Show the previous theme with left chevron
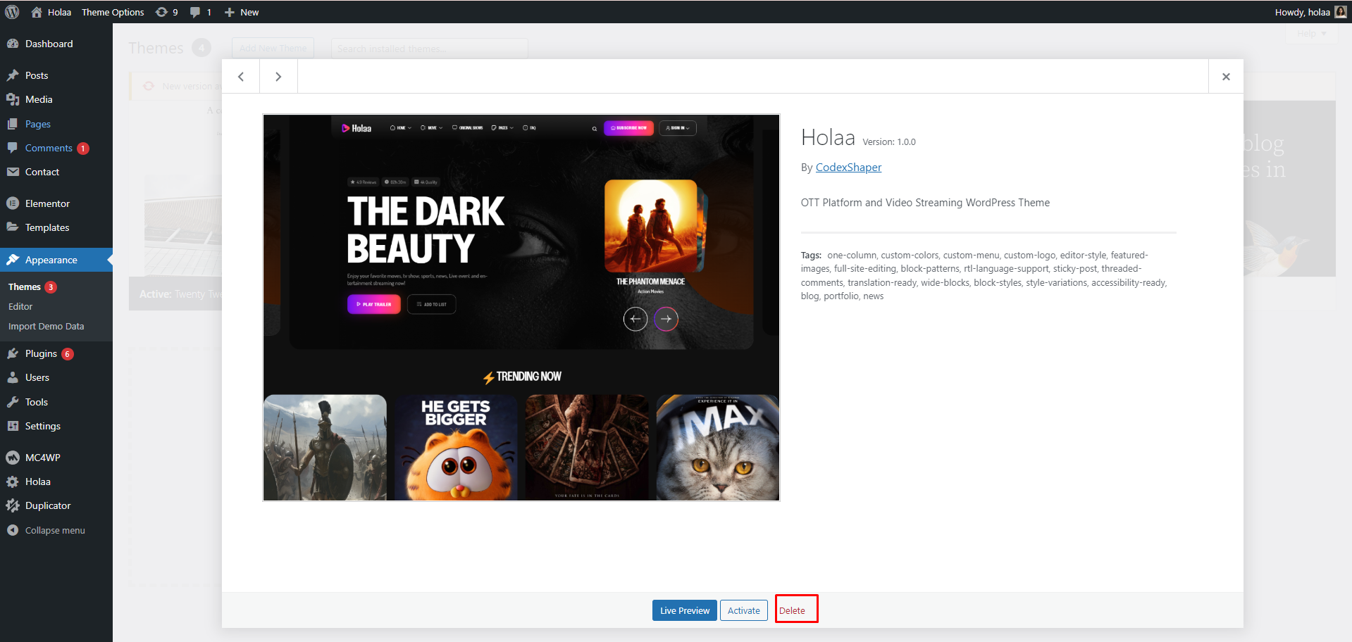This screenshot has height=642, width=1352. coord(241,77)
